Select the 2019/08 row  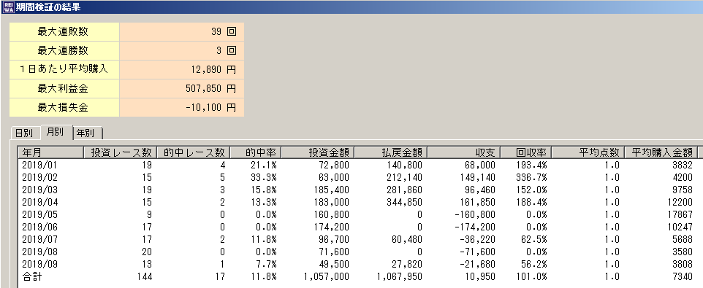tap(360, 252)
